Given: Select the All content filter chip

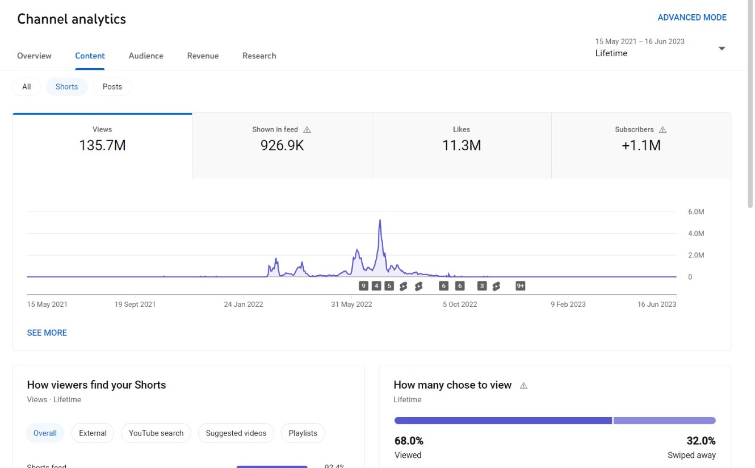Looking at the screenshot, I should click(27, 87).
